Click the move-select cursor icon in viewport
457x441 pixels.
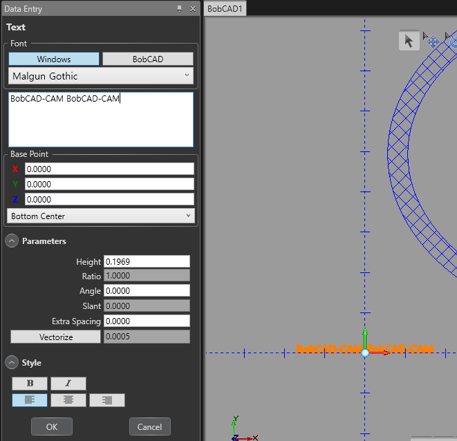431,40
